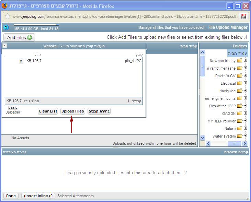
Task: Close the upload dialog with top-left X
Action: [4, 46]
